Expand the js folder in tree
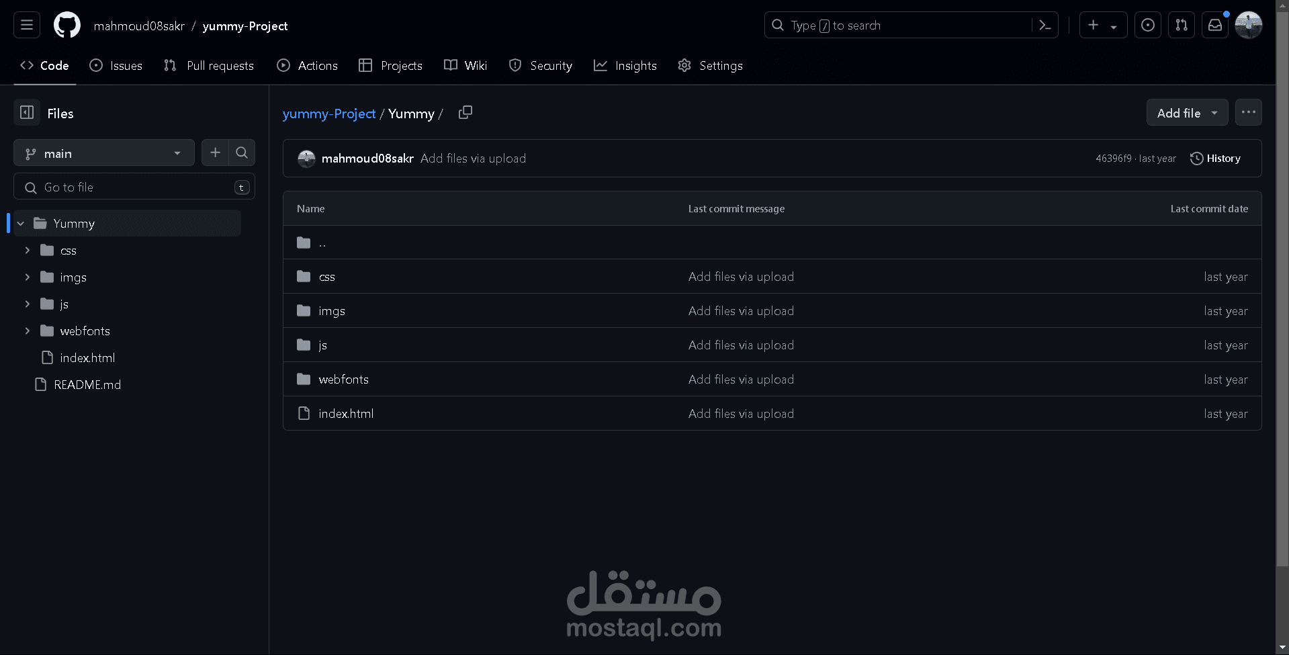 tap(28, 304)
